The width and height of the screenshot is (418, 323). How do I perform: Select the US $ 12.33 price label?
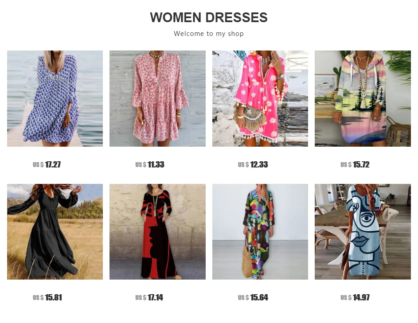coord(253,164)
